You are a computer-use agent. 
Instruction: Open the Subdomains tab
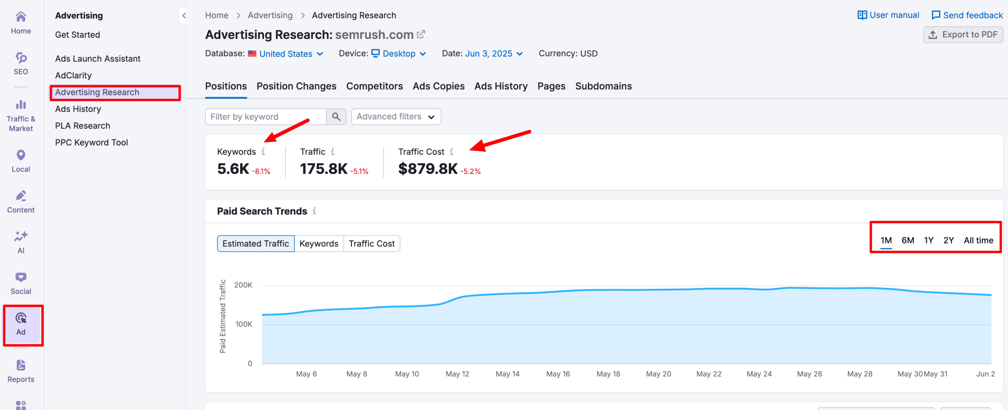tap(603, 86)
